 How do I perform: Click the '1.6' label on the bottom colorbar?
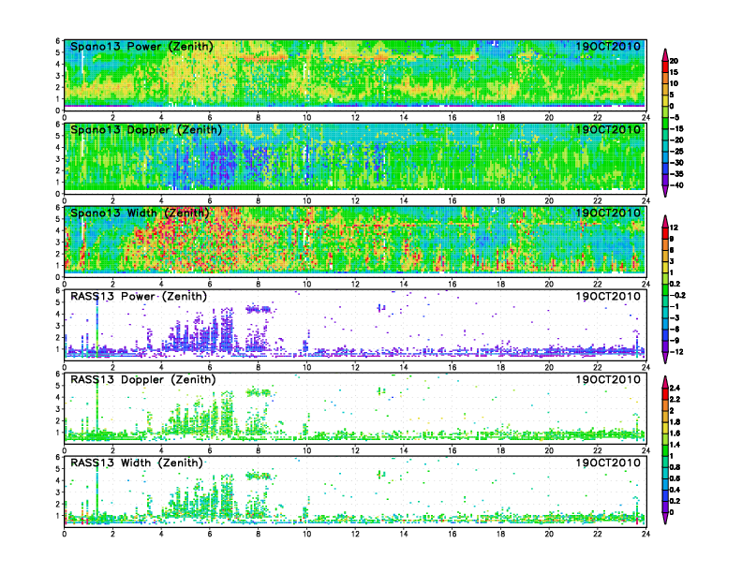point(675,433)
